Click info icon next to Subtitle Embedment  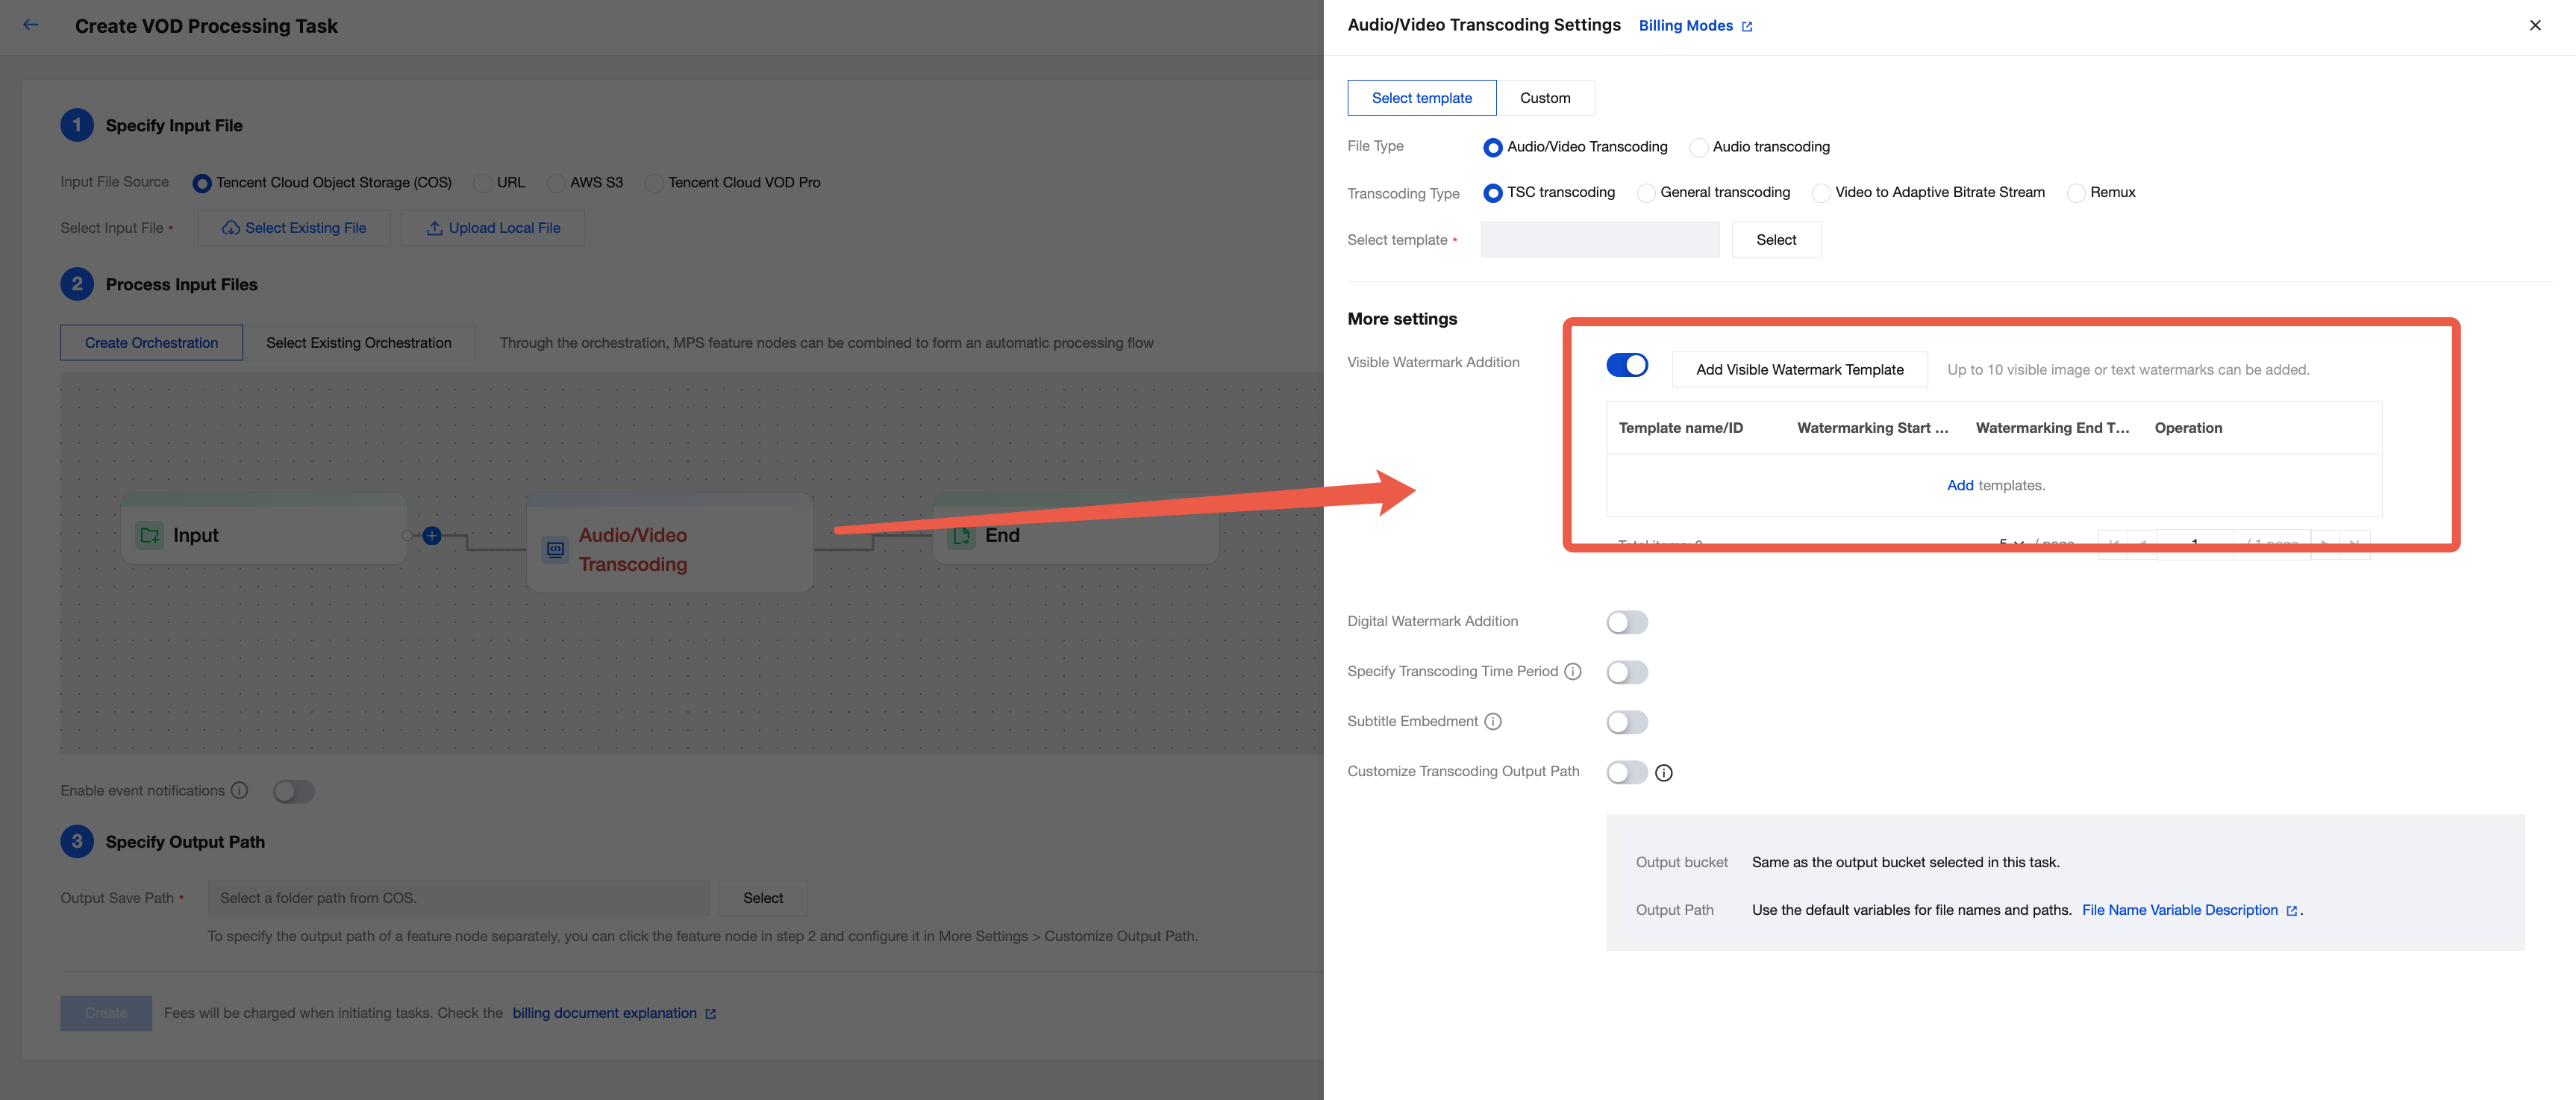click(x=1493, y=721)
